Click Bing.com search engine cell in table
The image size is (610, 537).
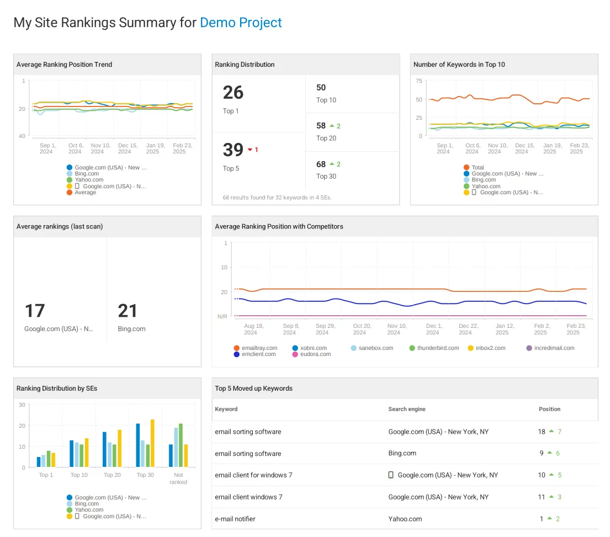pos(402,454)
